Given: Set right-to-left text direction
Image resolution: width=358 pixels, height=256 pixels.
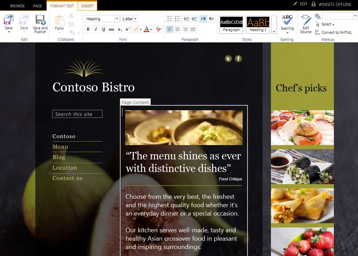Looking at the screenshot, I should pos(212,19).
